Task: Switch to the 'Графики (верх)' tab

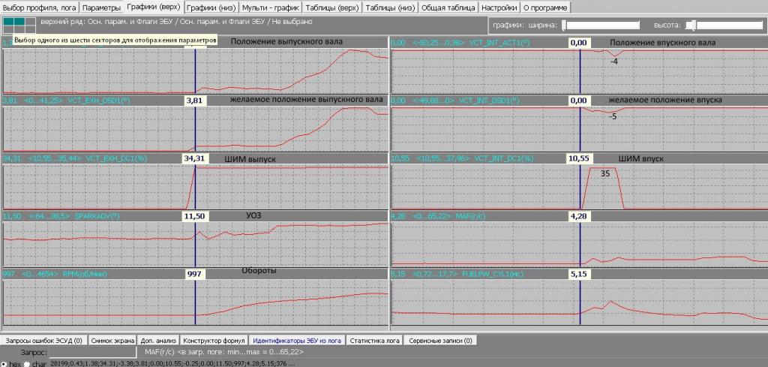Action: coord(153,8)
